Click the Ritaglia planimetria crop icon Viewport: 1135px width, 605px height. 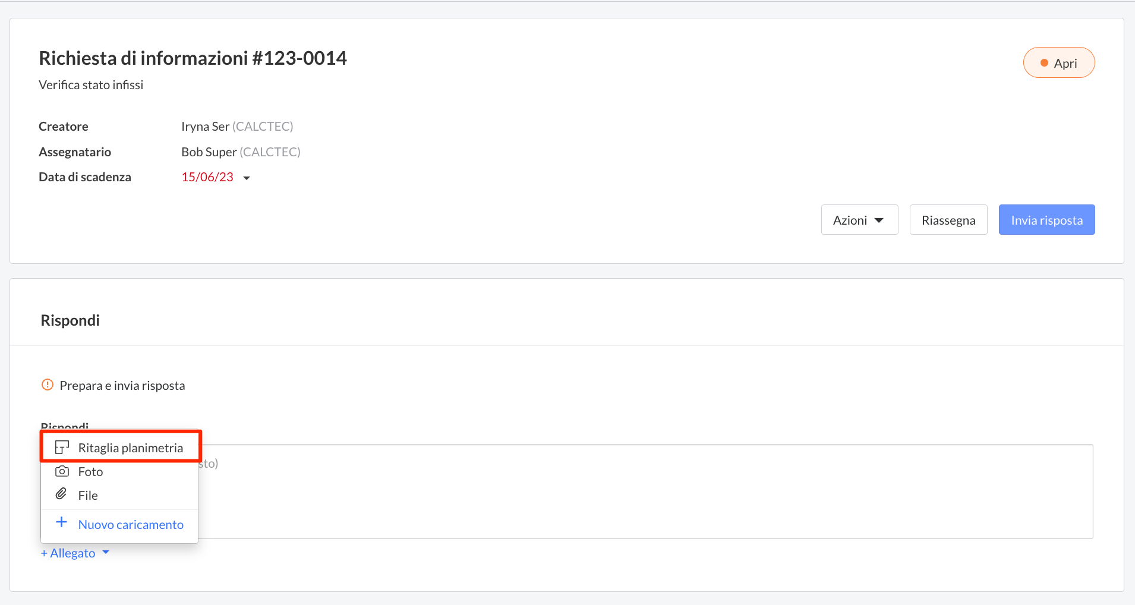coord(62,448)
